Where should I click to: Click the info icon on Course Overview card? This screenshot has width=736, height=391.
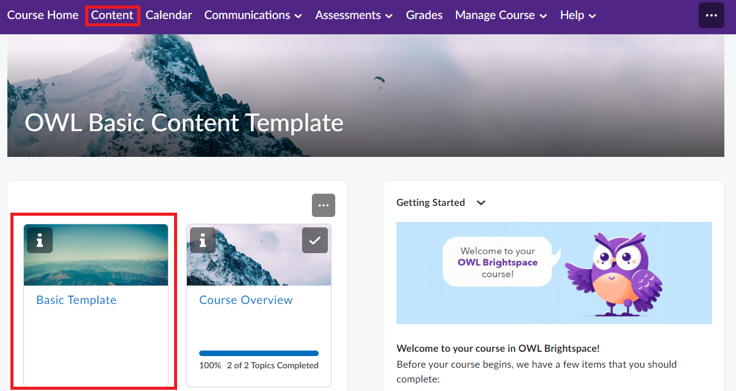202,240
